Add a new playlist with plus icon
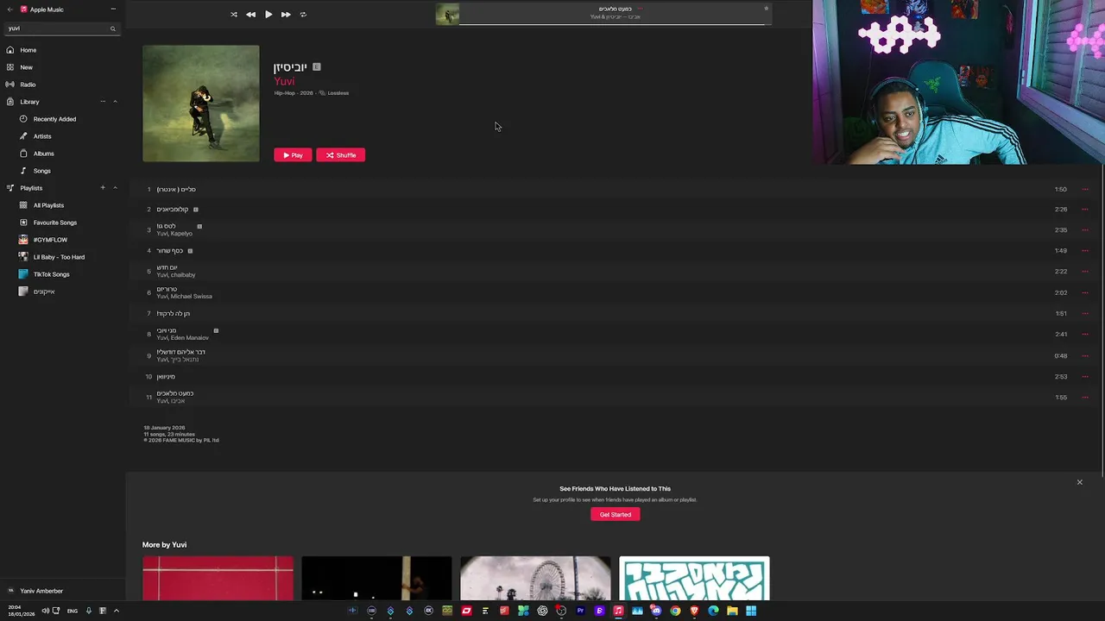 (x=103, y=188)
